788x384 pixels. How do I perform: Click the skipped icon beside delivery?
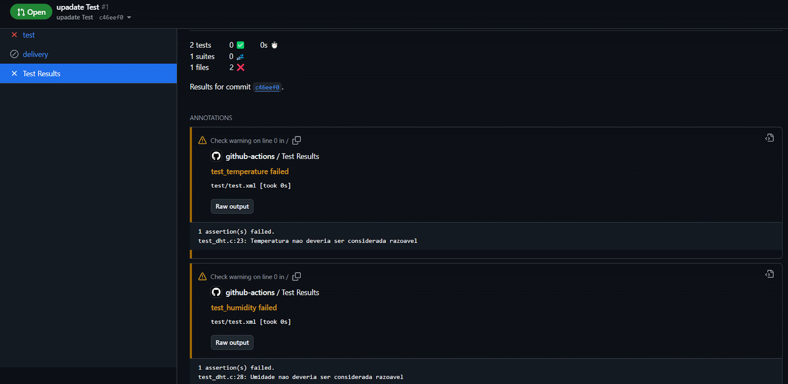pos(14,54)
